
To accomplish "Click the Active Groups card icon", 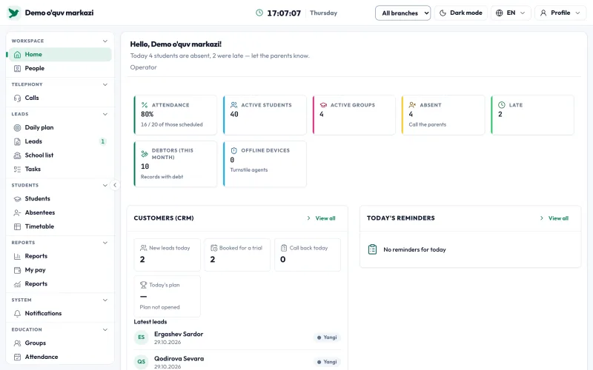I will pyautogui.click(x=323, y=105).
